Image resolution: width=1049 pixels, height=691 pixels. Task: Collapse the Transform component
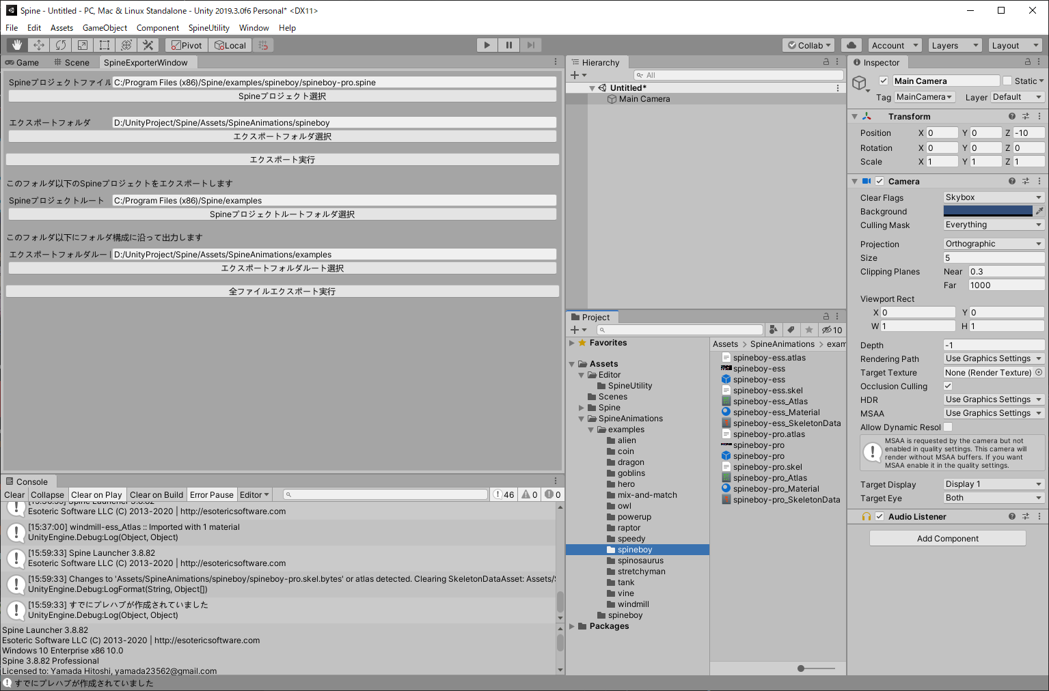(x=854, y=116)
